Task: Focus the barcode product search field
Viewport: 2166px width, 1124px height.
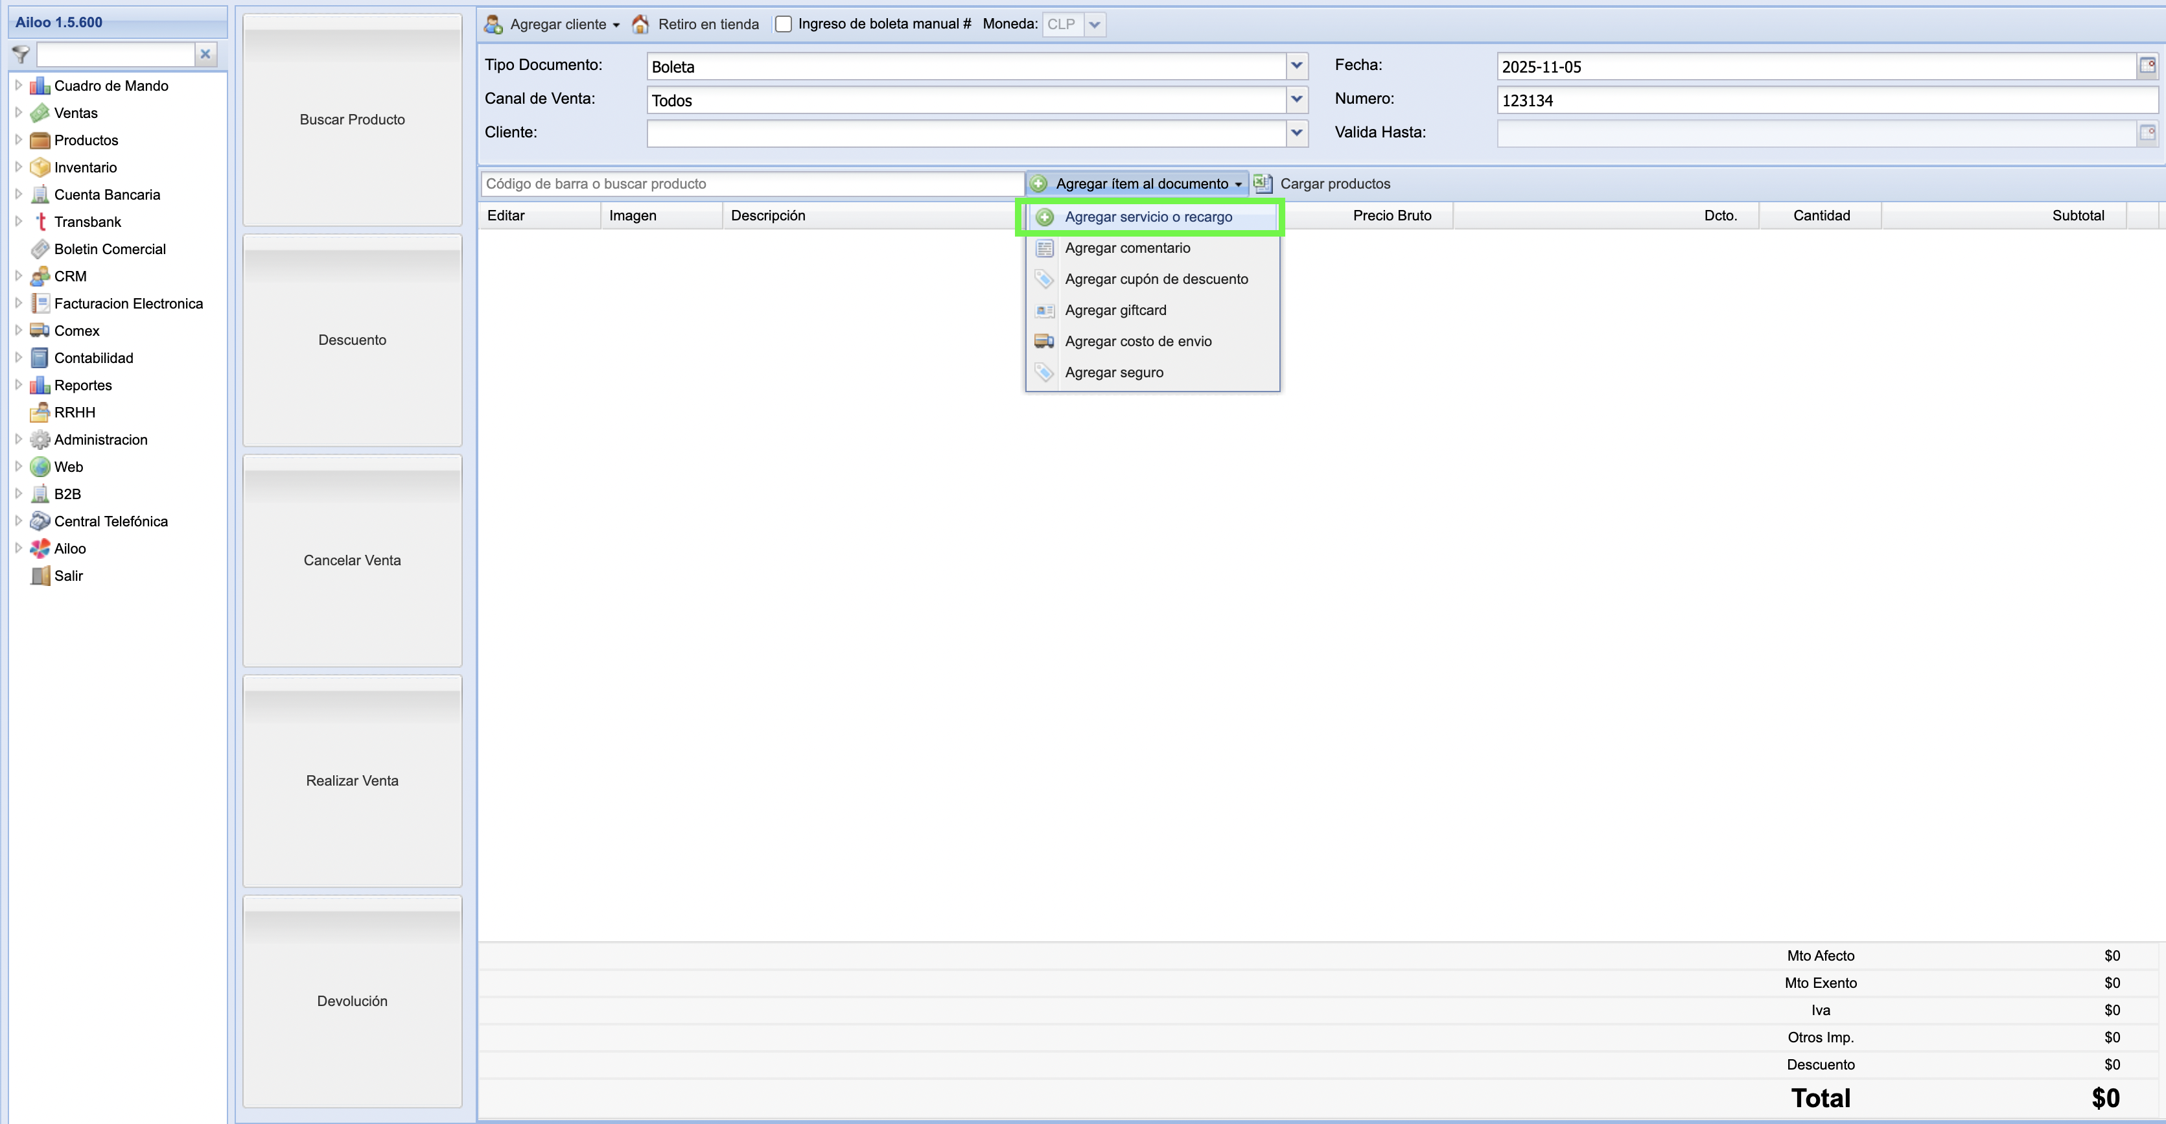Action: [752, 183]
